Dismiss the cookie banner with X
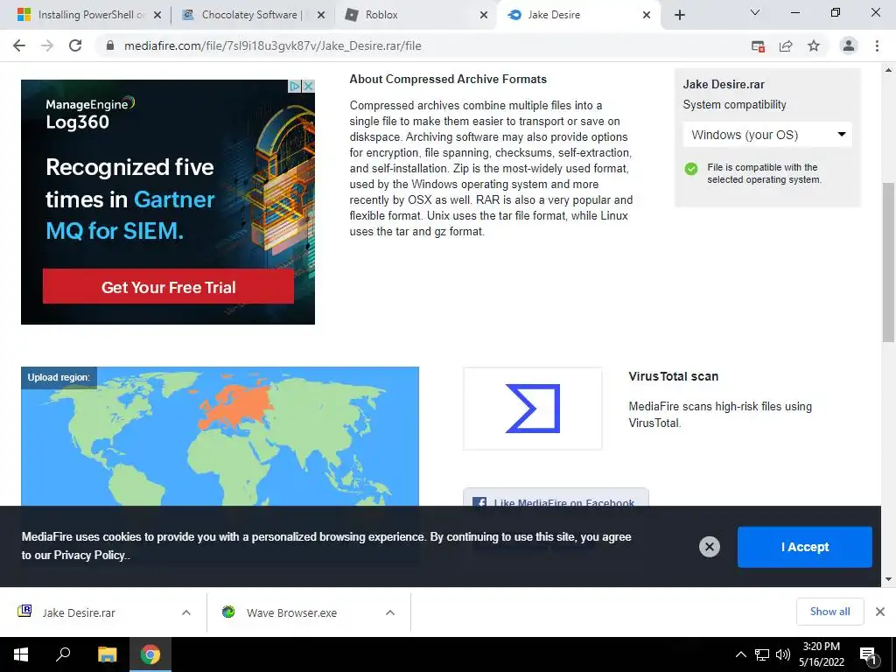The image size is (896, 672). click(x=709, y=547)
